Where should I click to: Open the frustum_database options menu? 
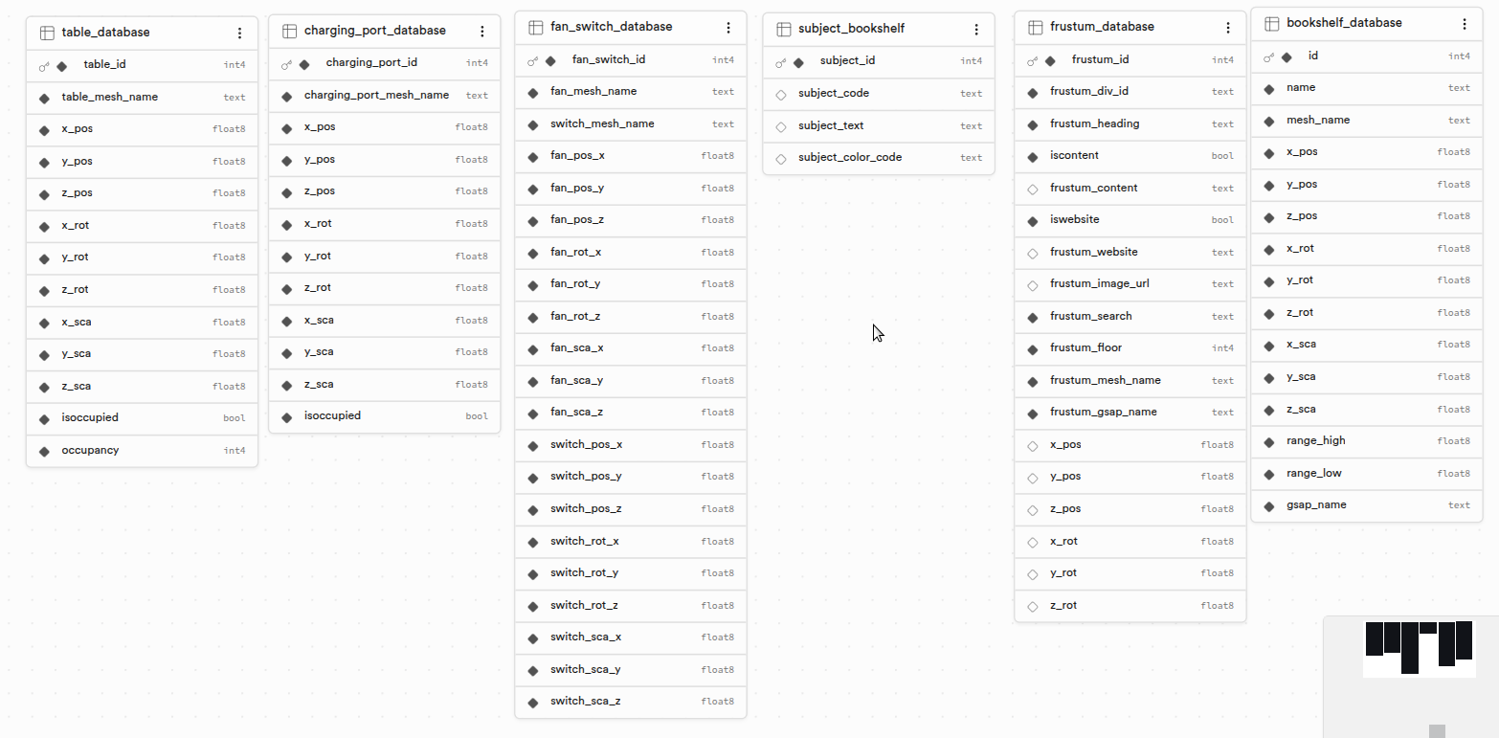(x=1228, y=27)
